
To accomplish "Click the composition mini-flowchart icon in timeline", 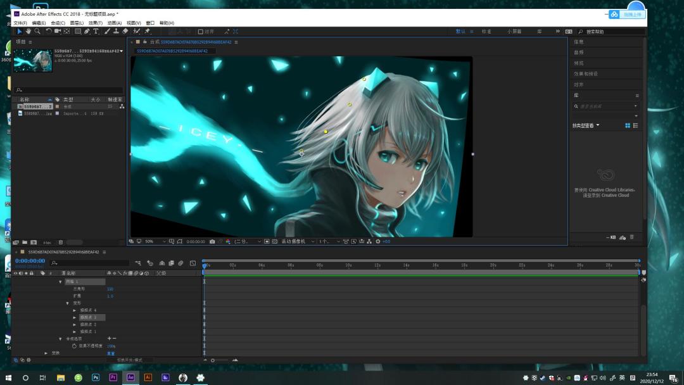I will 138,263.
